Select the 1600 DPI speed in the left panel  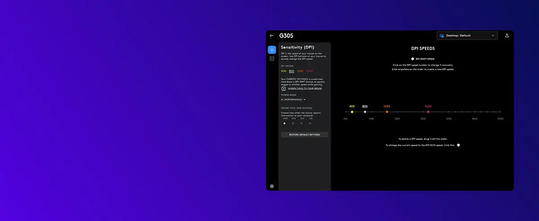pos(300,71)
